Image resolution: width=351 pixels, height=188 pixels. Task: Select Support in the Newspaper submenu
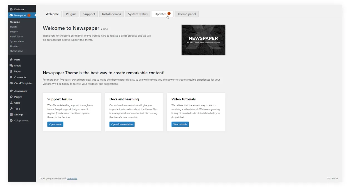(14, 32)
